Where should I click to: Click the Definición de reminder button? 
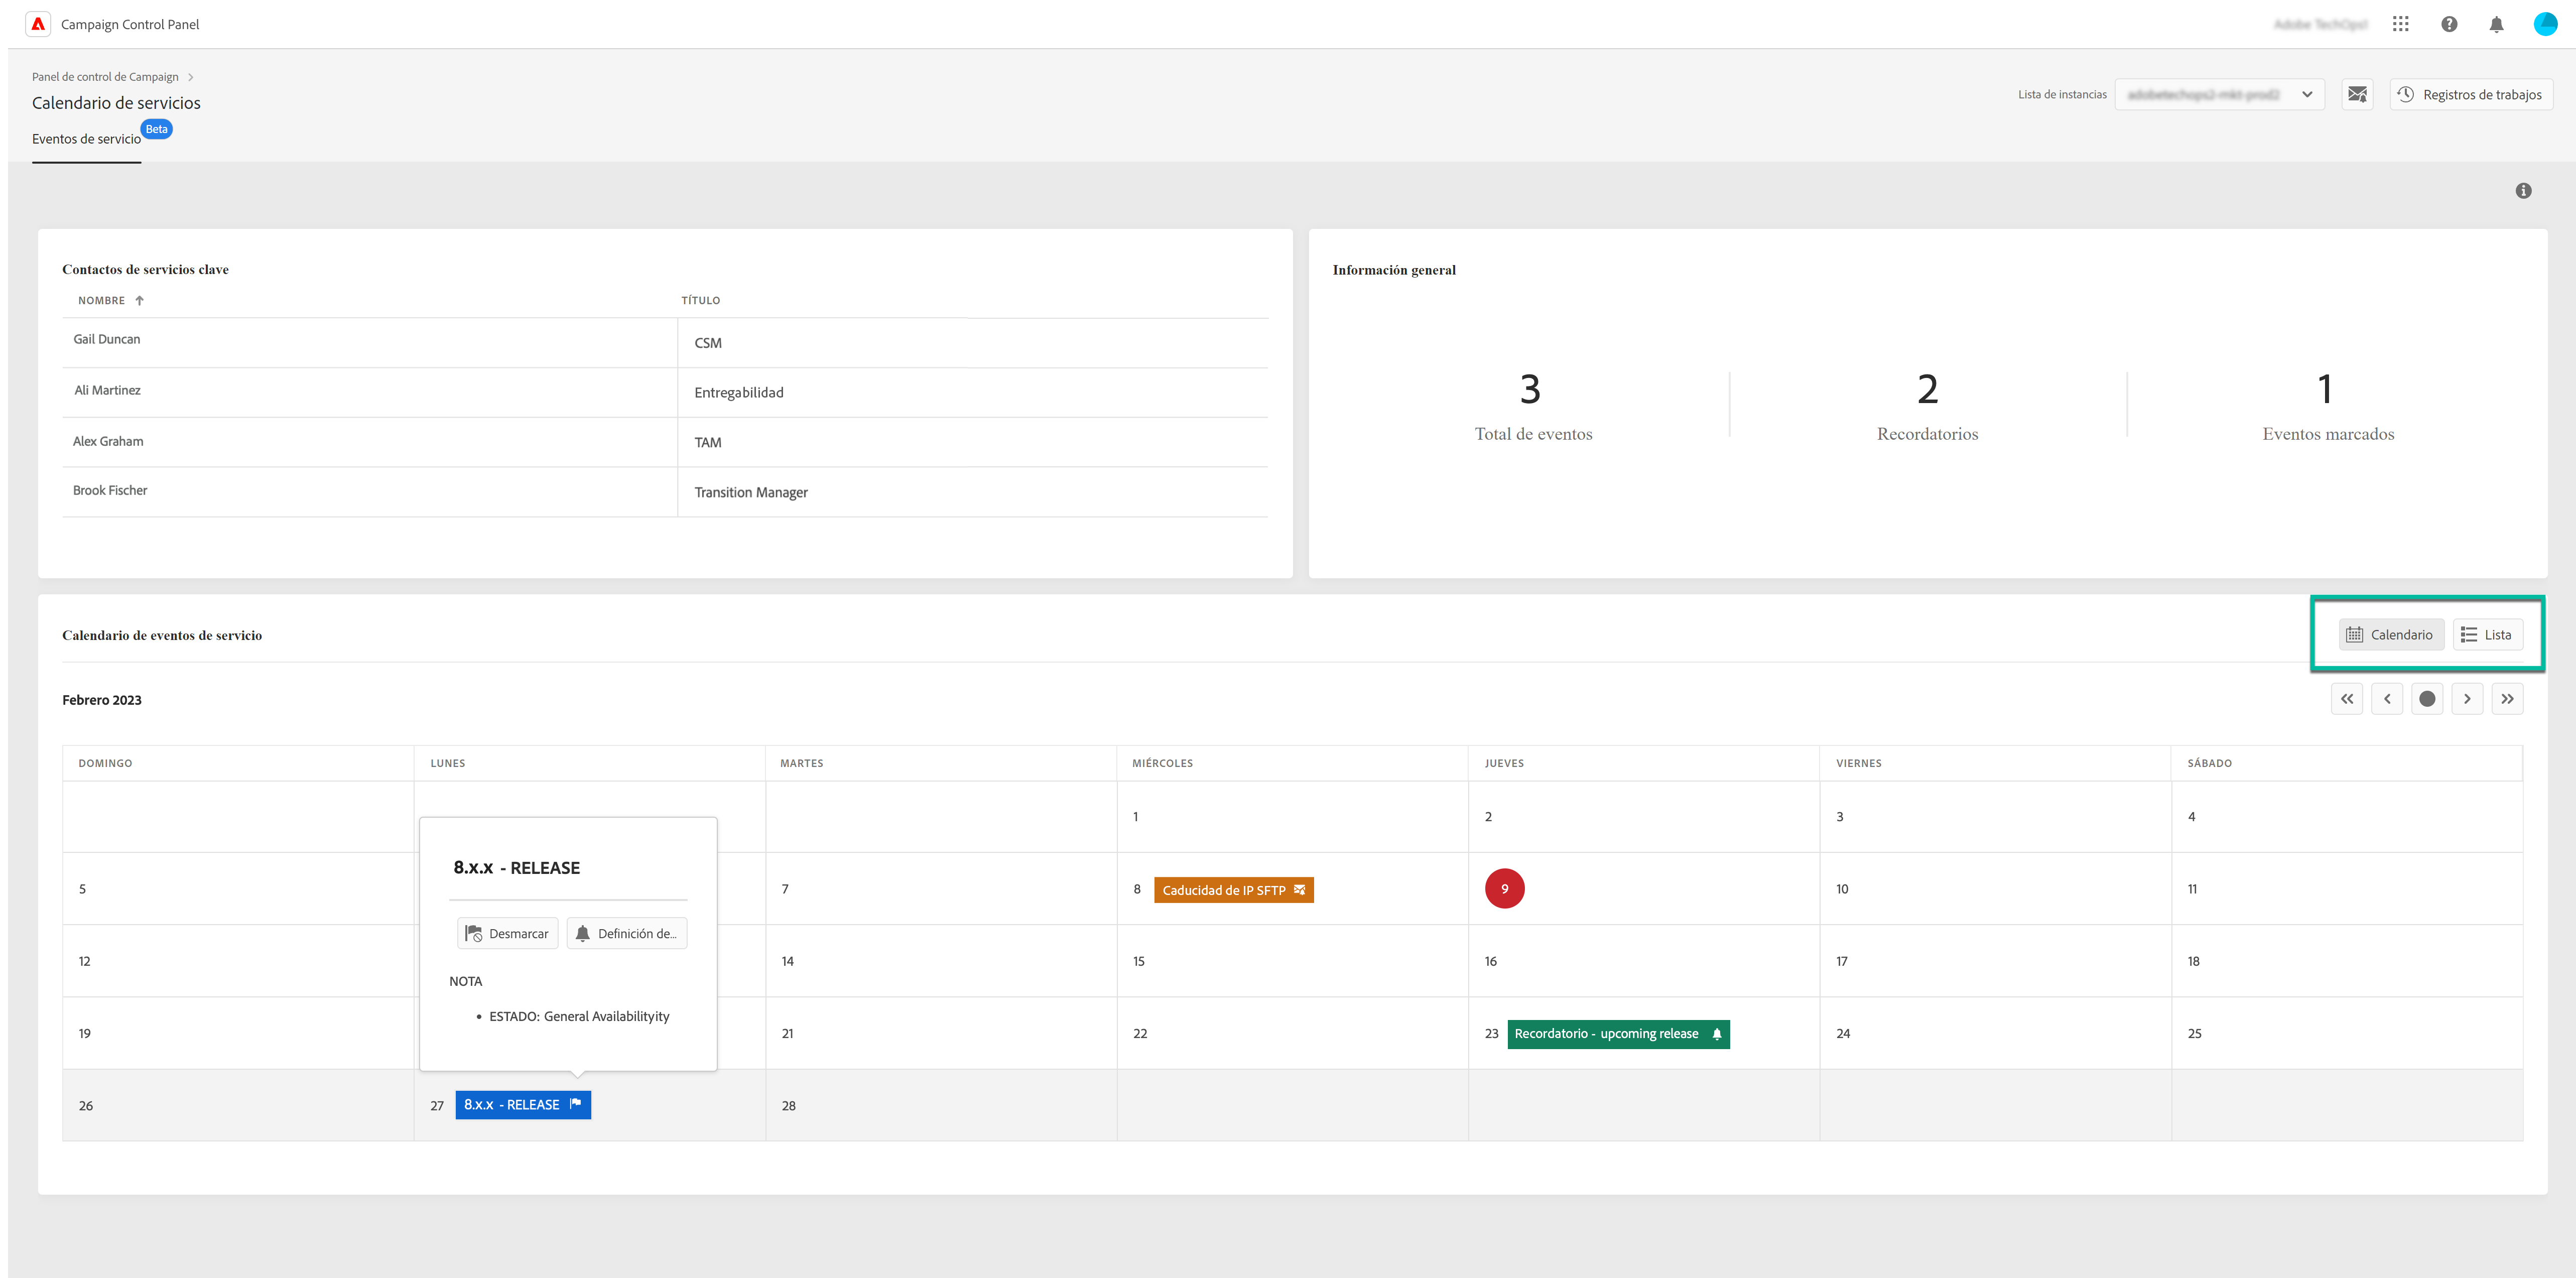pos(627,933)
